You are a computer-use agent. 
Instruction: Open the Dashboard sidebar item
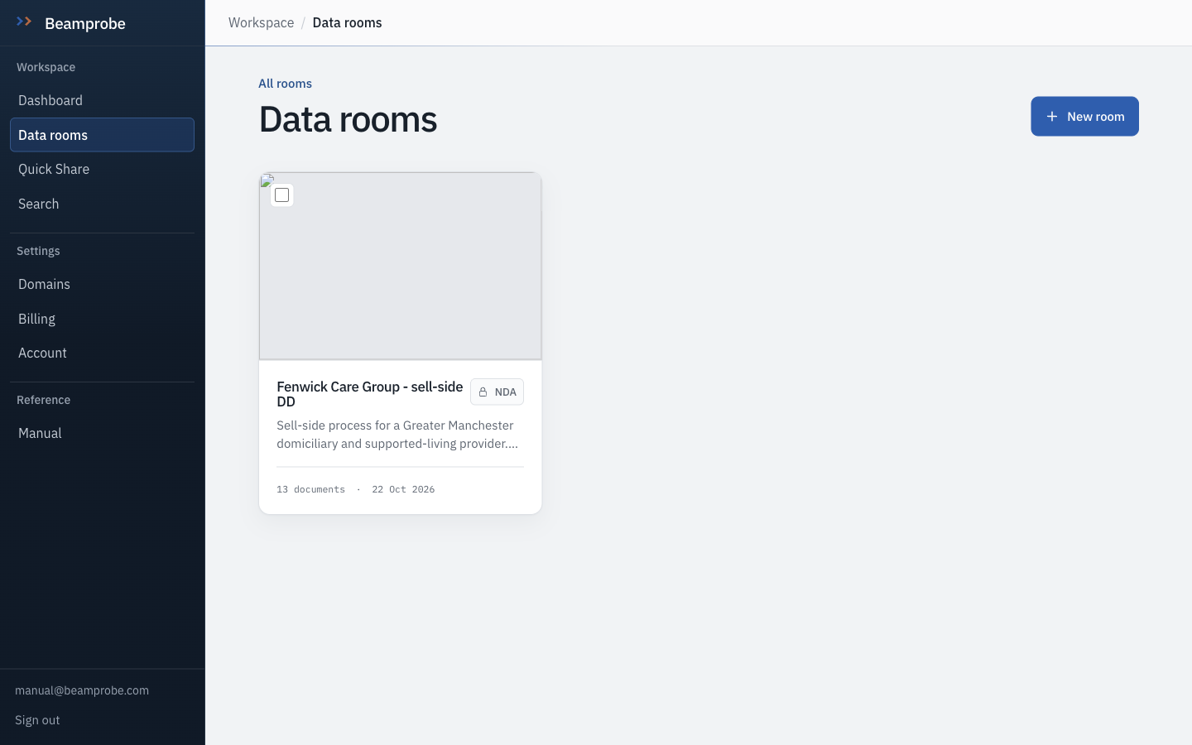click(x=102, y=100)
